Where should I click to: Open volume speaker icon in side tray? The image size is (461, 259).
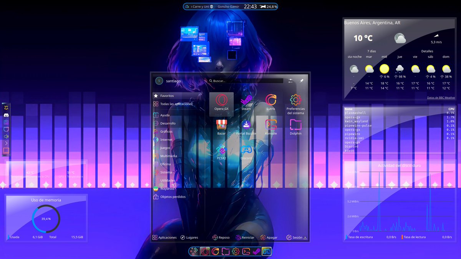tap(6, 136)
